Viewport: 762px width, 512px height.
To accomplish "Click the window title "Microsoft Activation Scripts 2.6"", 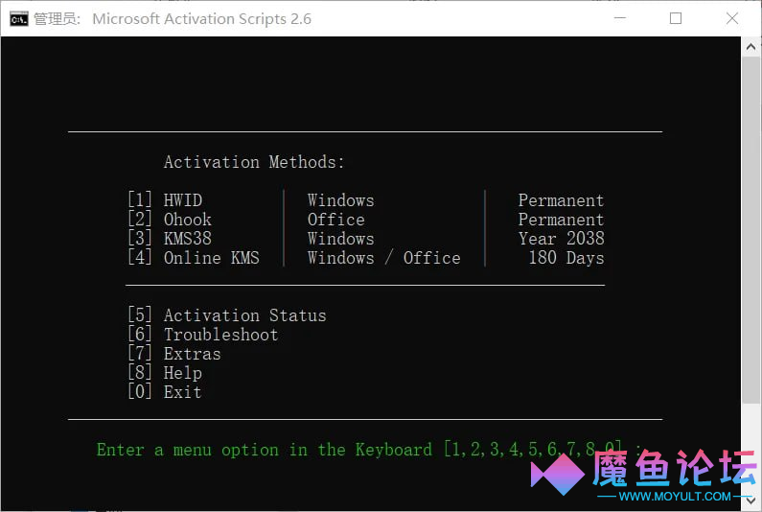I will [201, 19].
